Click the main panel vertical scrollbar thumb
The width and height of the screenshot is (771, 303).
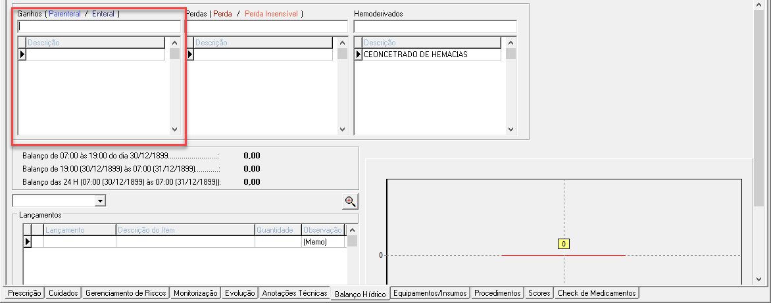point(759,108)
